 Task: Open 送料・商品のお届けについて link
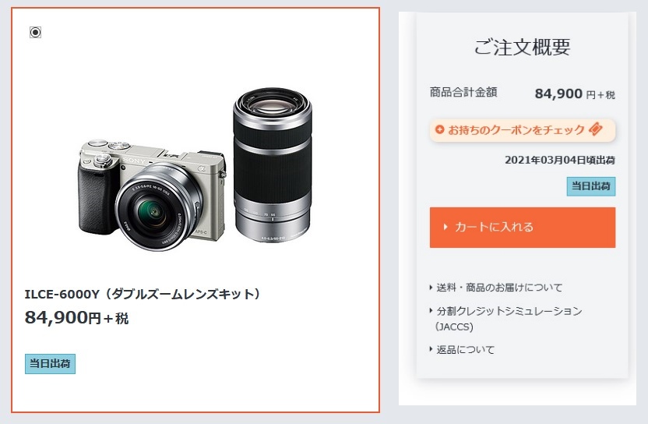tap(500, 287)
